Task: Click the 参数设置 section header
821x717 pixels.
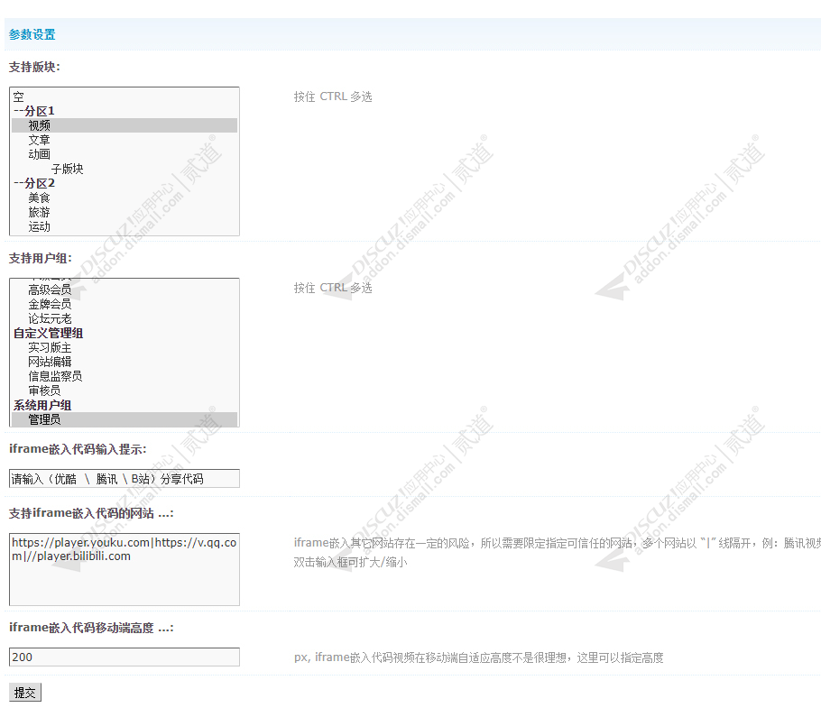Action: (x=32, y=34)
